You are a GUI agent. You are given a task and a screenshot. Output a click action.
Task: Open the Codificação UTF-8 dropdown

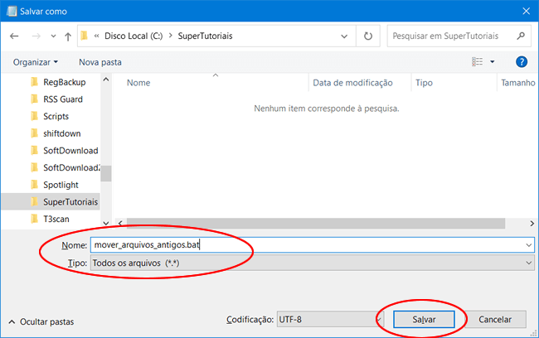click(x=377, y=319)
